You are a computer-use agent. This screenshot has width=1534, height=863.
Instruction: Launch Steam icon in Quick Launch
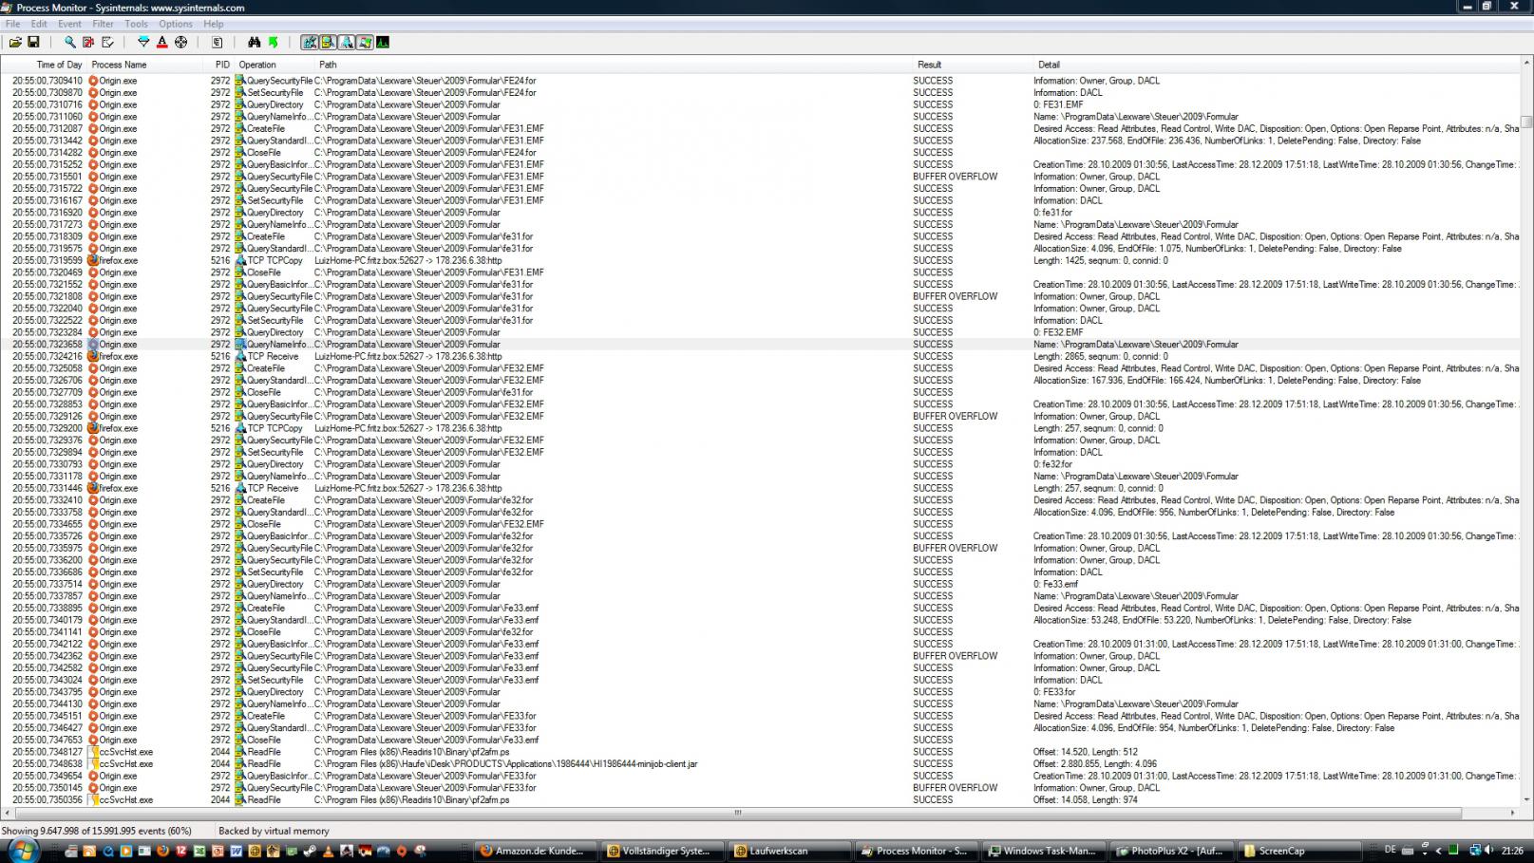coord(310,852)
